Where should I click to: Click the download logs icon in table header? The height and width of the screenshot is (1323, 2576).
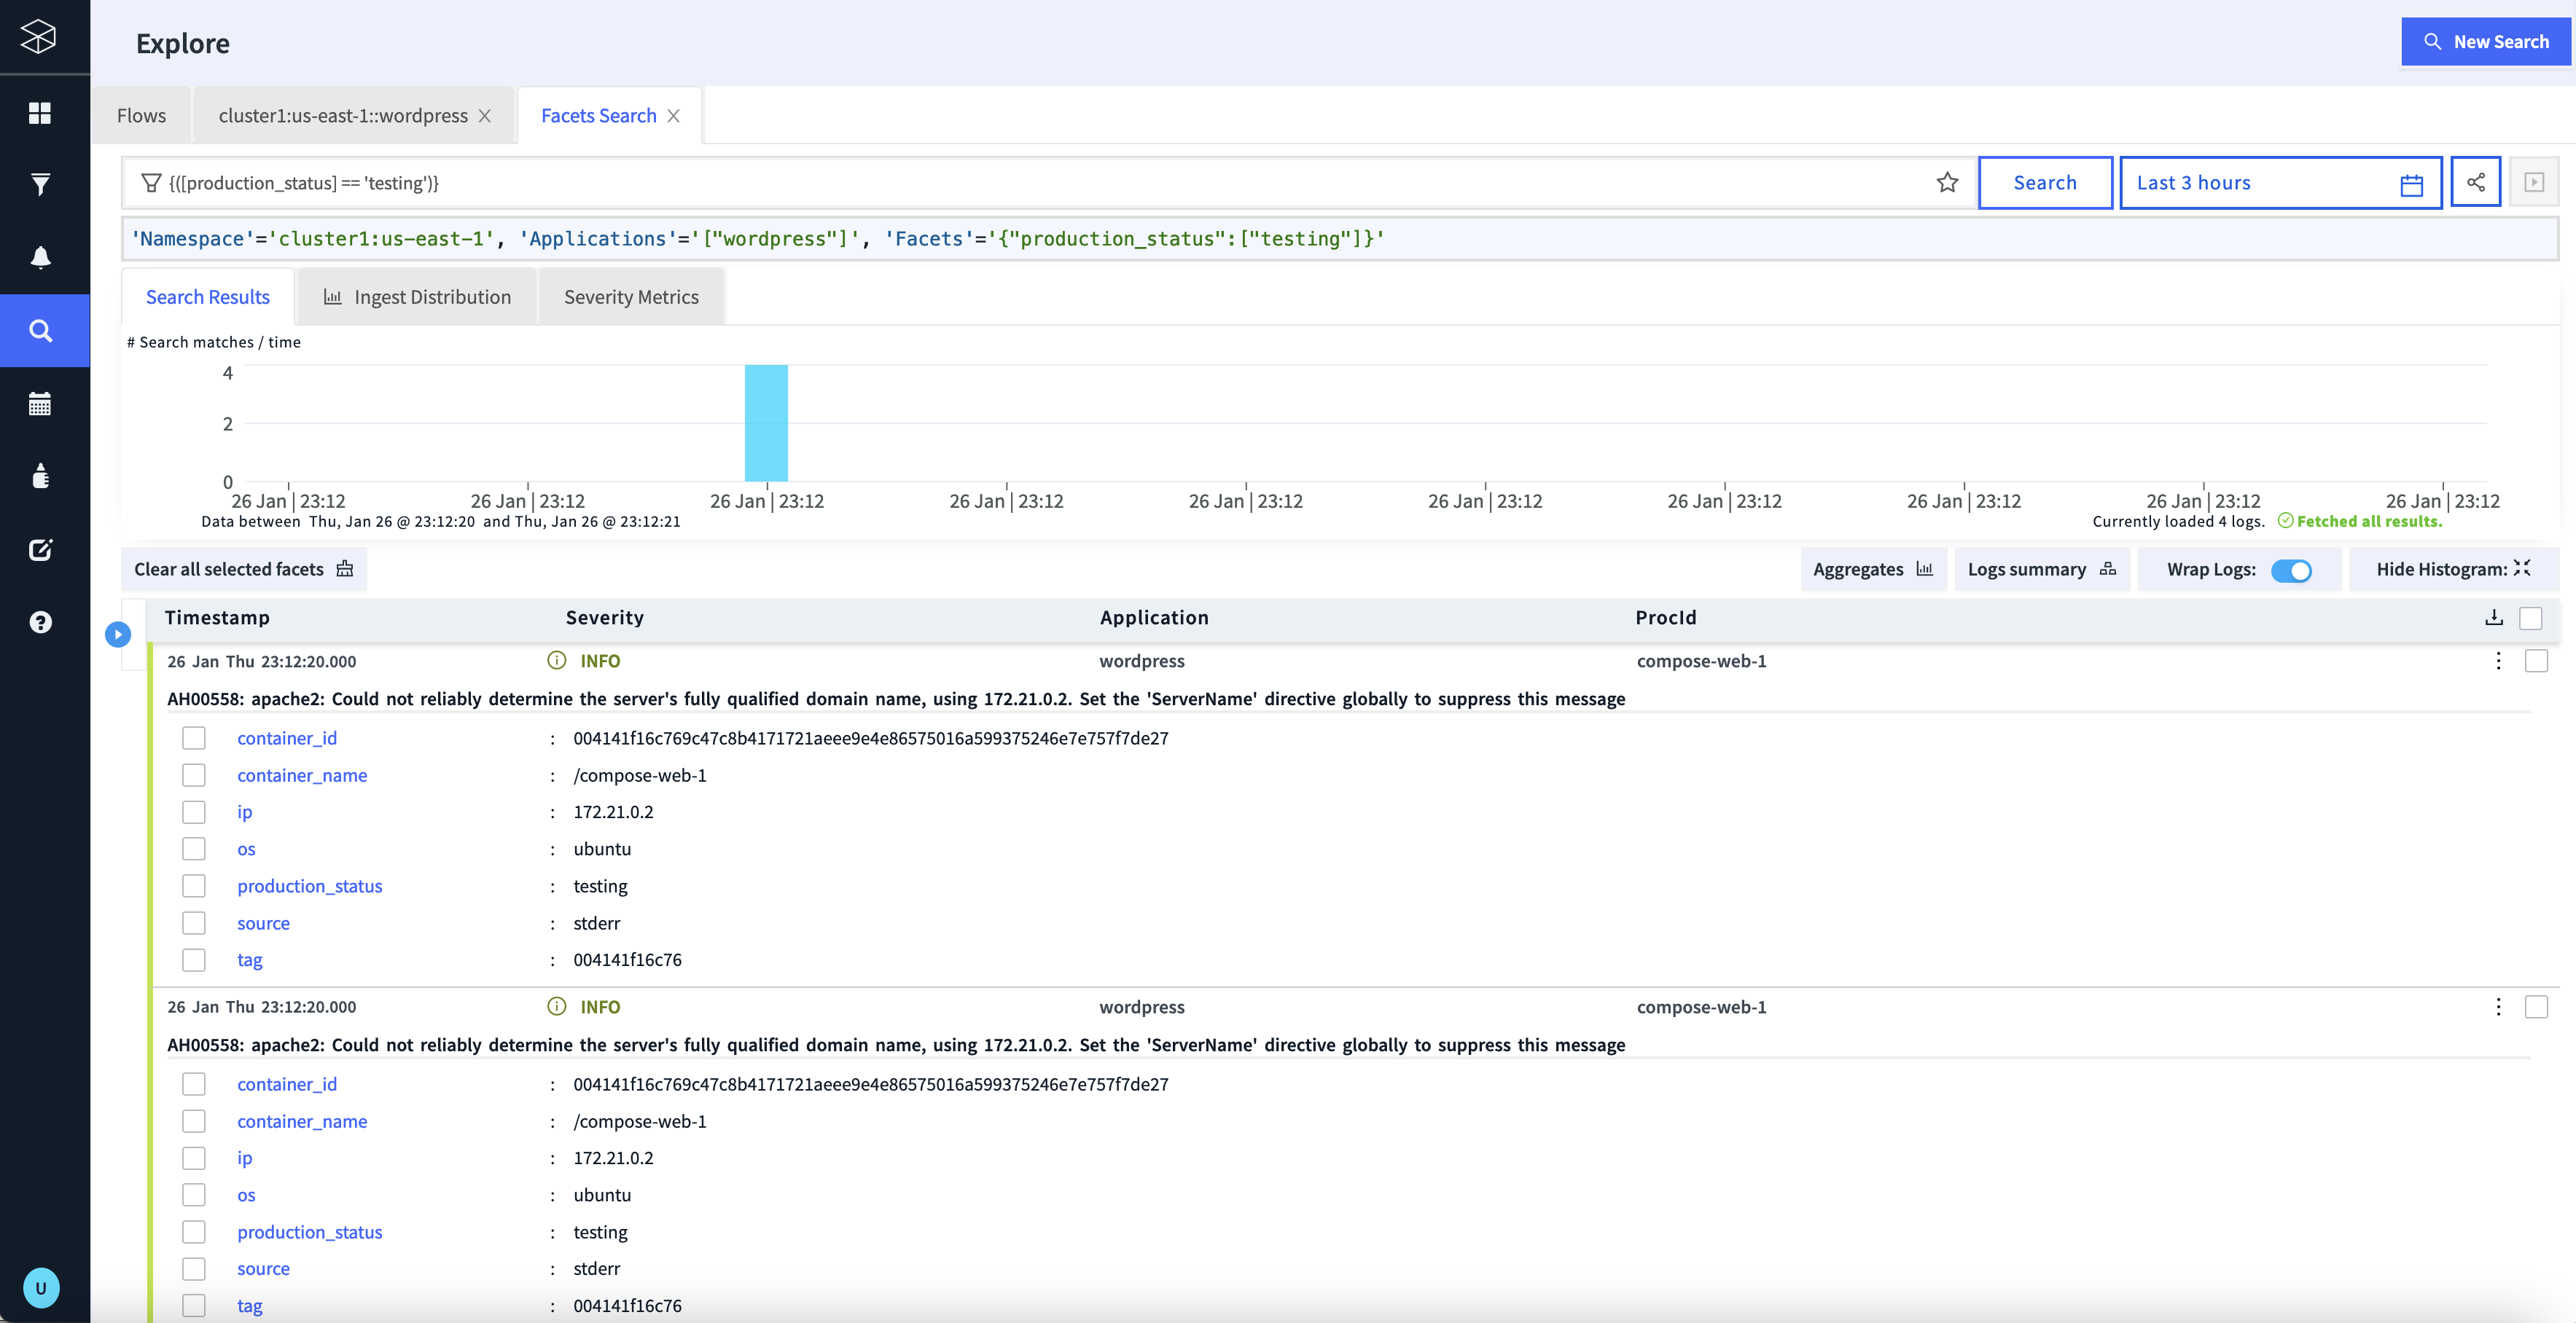(x=2494, y=618)
